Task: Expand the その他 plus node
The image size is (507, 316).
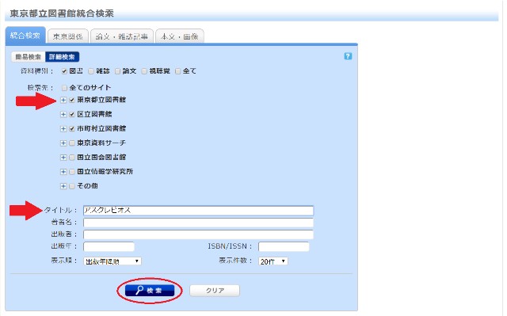Action: 63,186
